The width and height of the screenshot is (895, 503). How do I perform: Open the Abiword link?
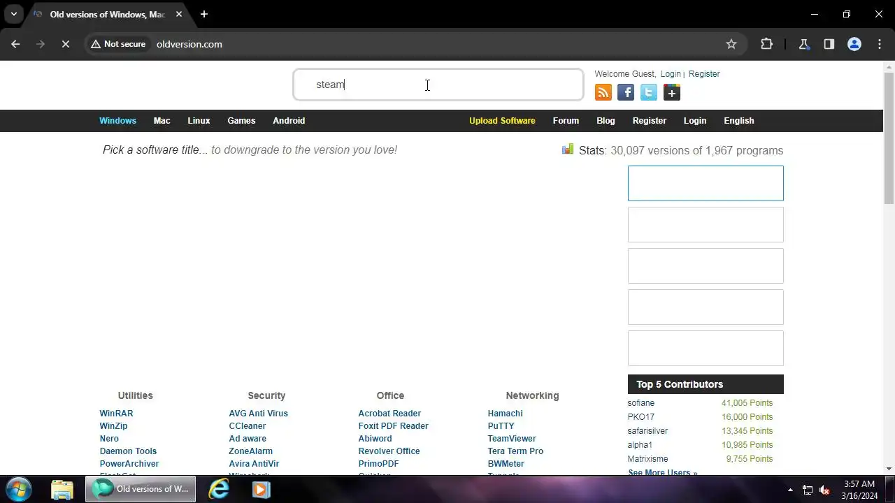coord(375,439)
